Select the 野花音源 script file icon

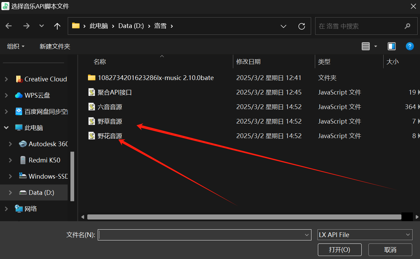coord(92,136)
